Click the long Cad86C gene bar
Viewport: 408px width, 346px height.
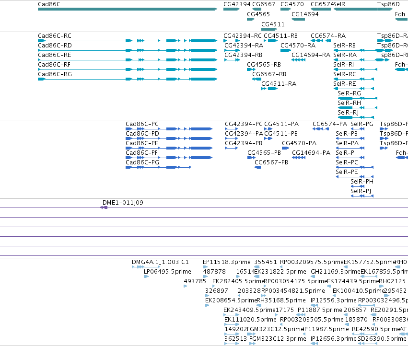coord(128,9)
